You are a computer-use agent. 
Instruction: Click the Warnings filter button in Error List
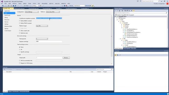point(18,70)
